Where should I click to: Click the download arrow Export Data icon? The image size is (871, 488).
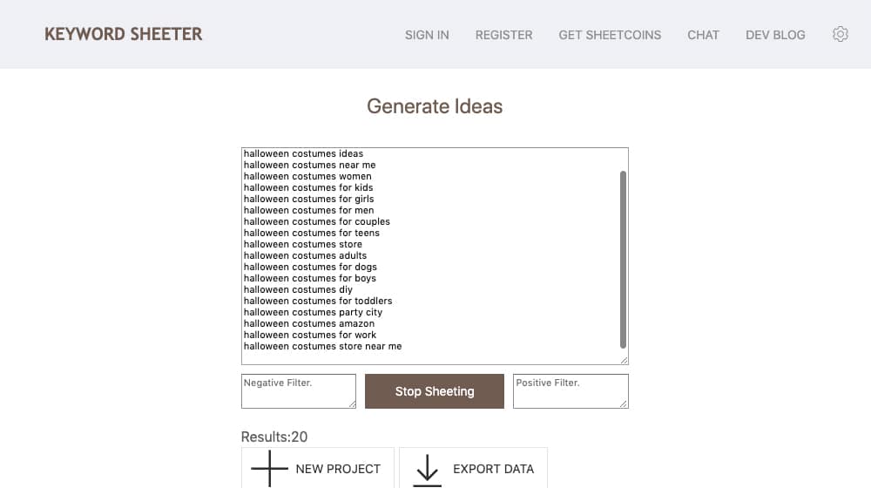pos(427,471)
